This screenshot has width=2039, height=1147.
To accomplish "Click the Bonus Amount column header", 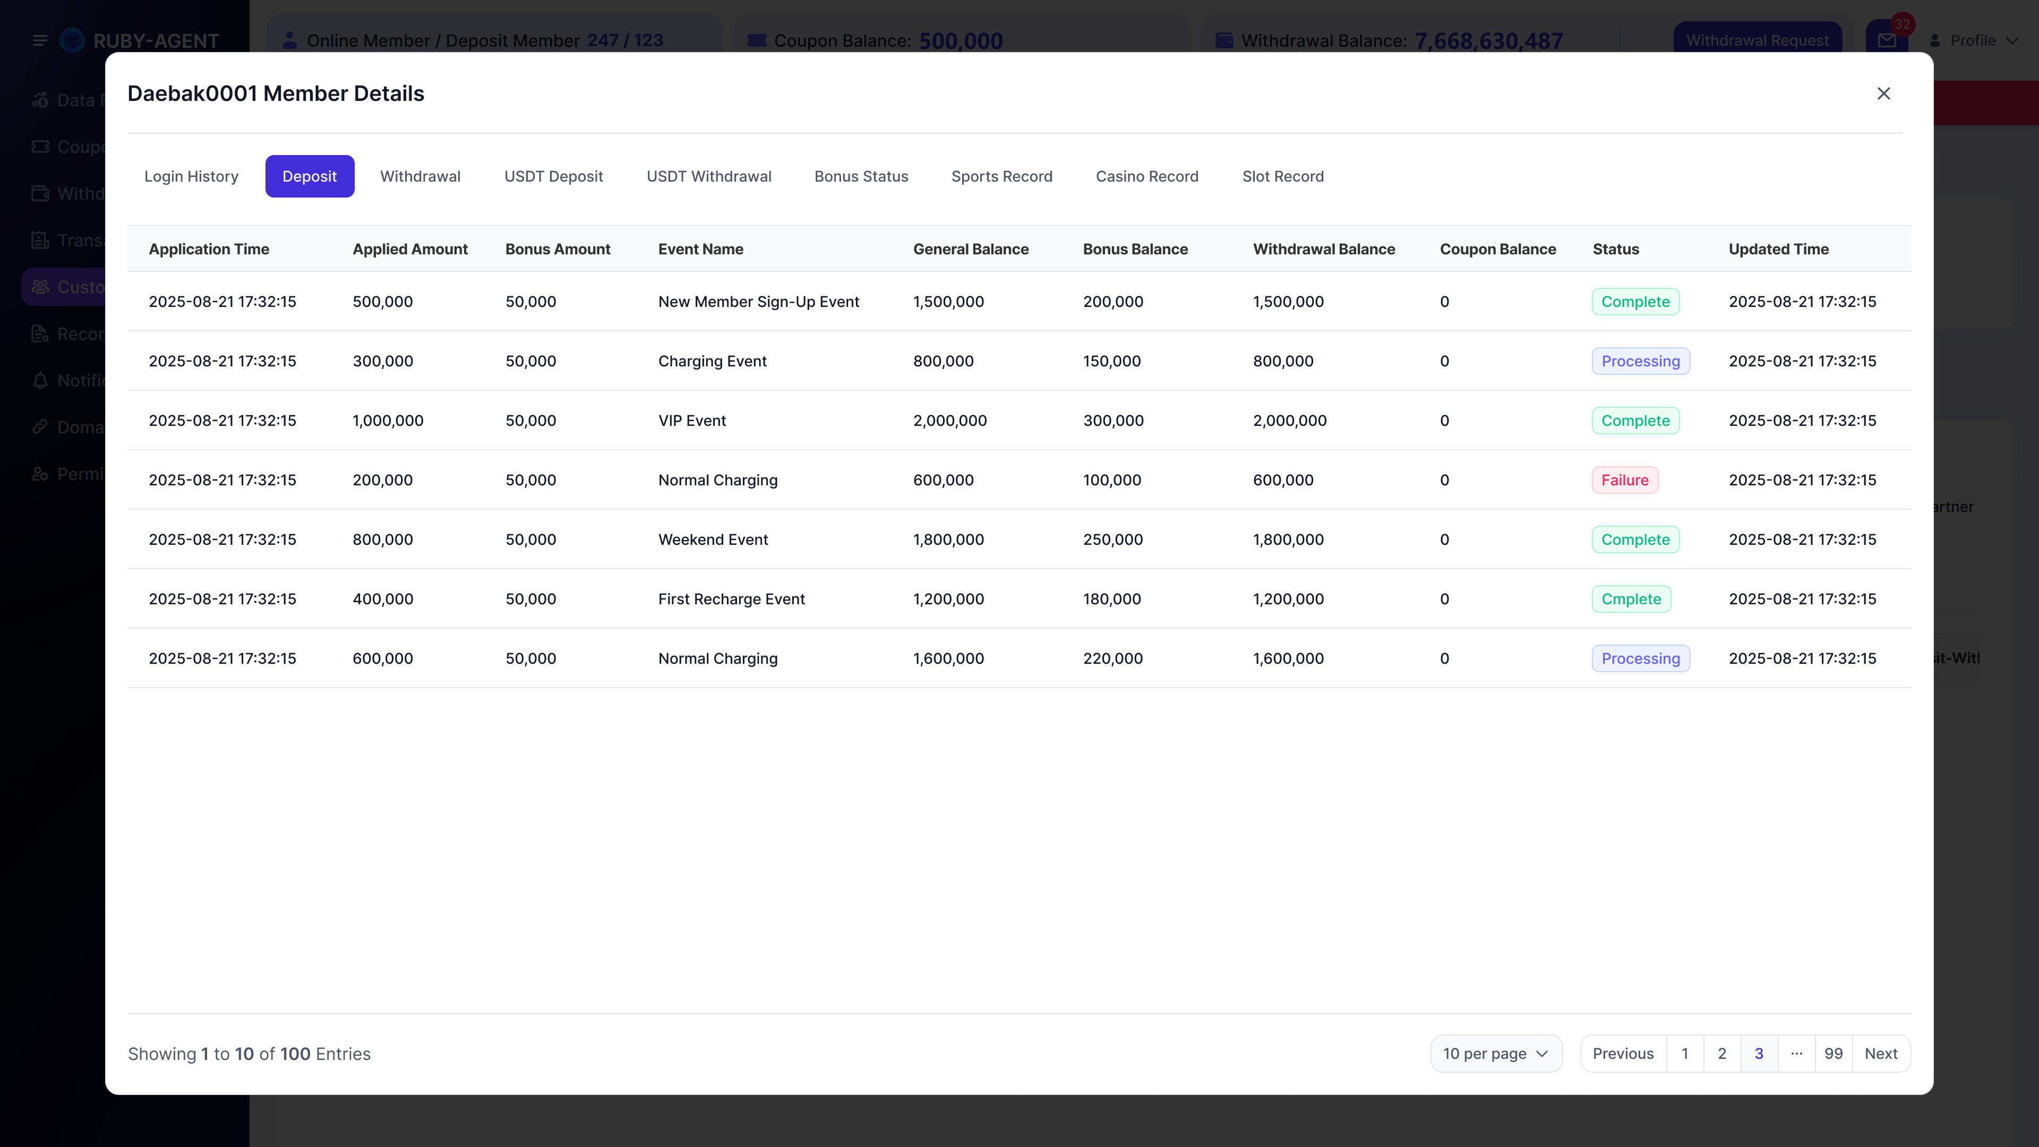I will pos(558,249).
